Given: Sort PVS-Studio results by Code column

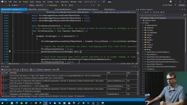Looking at the screenshot, I should point(6,73).
